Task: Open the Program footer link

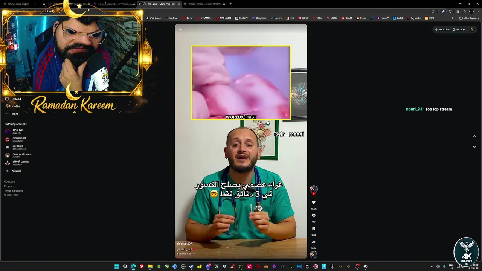Action: click(9, 186)
